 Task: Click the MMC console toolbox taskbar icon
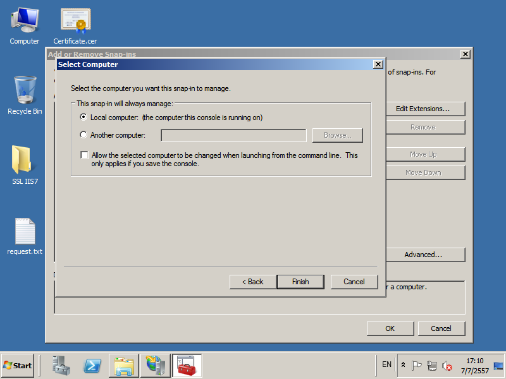click(x=187, y=366)
